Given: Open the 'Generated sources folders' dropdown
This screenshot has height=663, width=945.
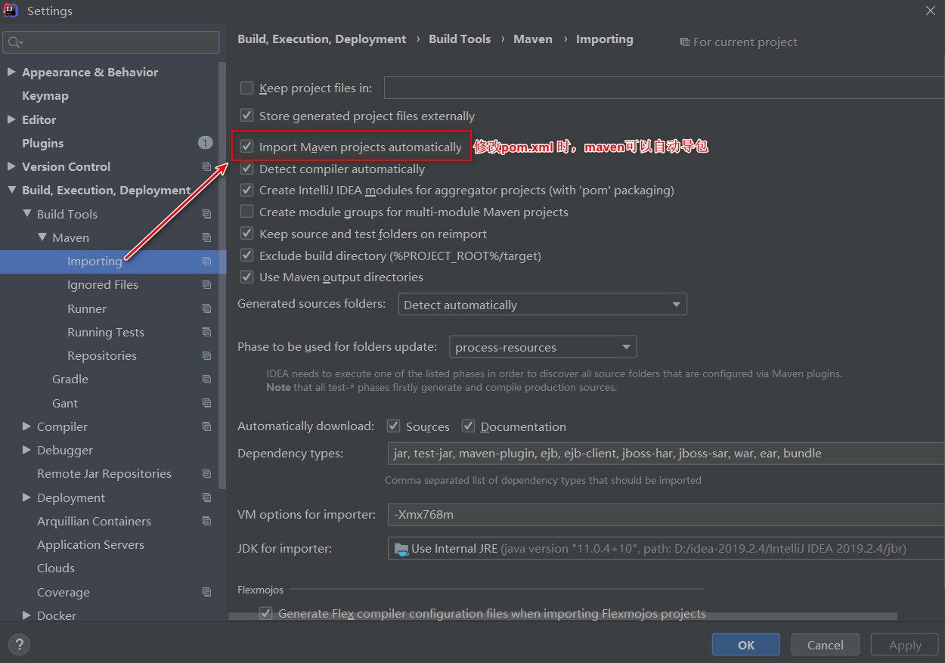Looking at the screenshot, I should 542,305.
